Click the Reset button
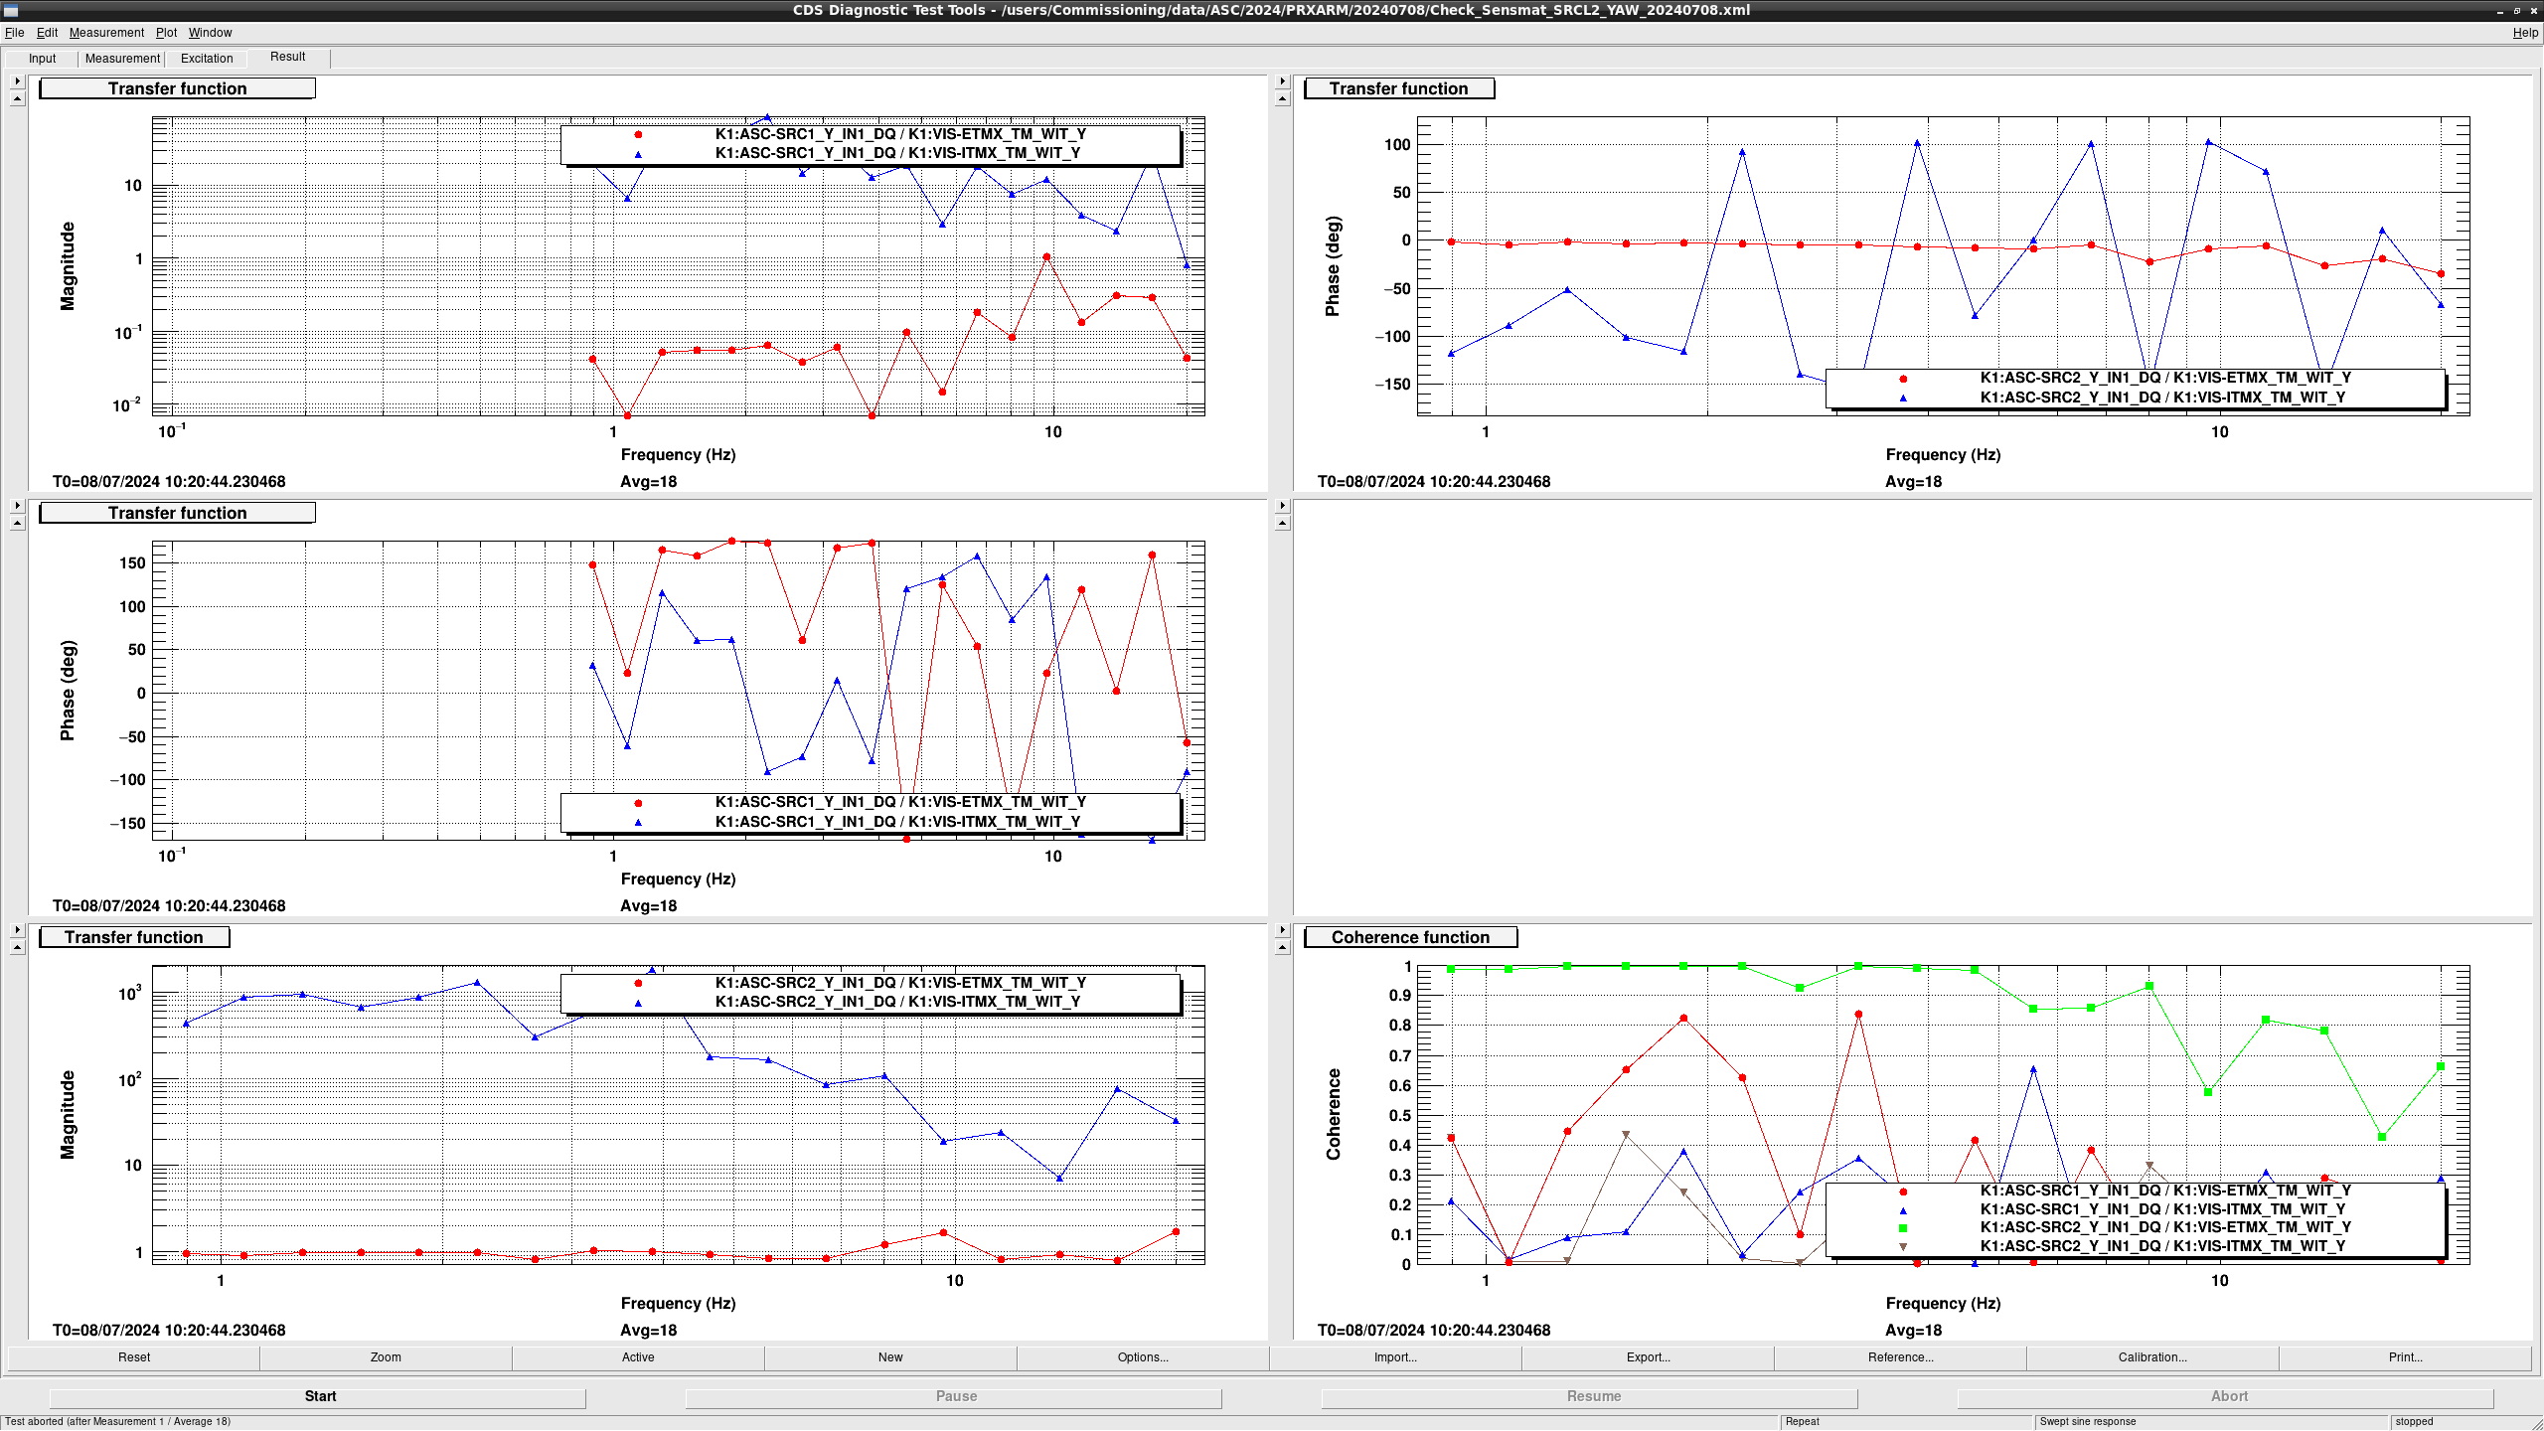This screenshot has height=1431, width=2544. tap(134, 1357)
